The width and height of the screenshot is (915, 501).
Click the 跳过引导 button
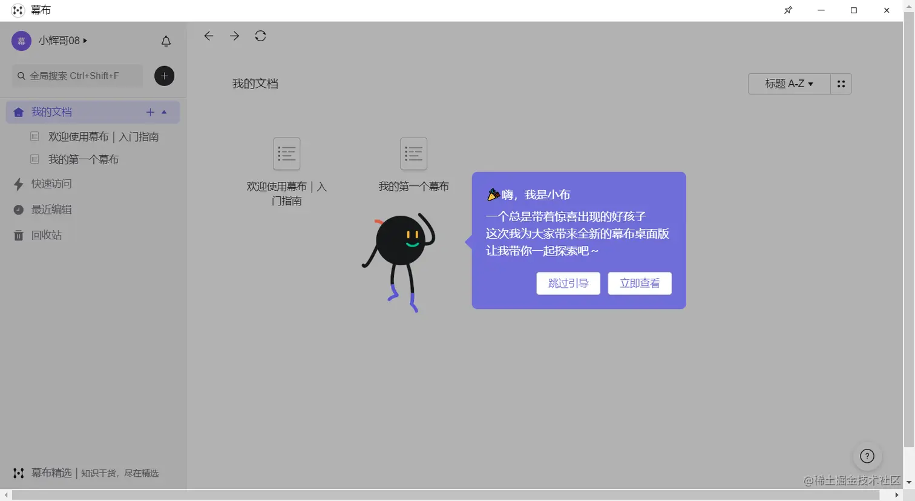tap(568, 283)
